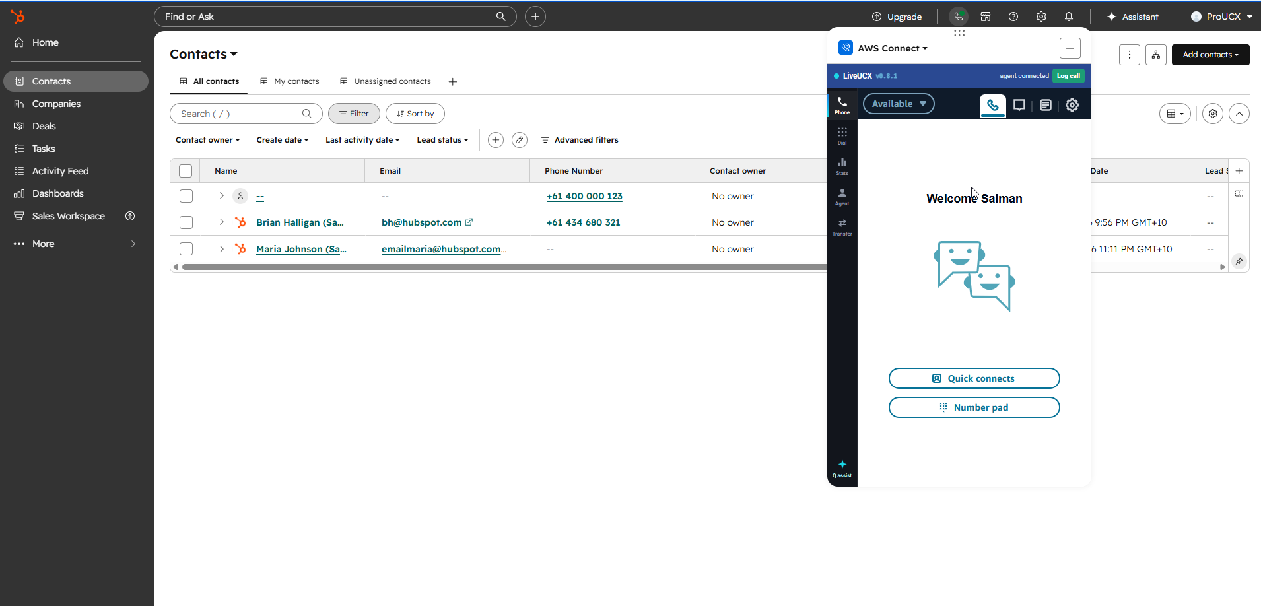1261x606 pixels.
Task: Click the table horizontal scrollbar
Action: tap(504, 267)
